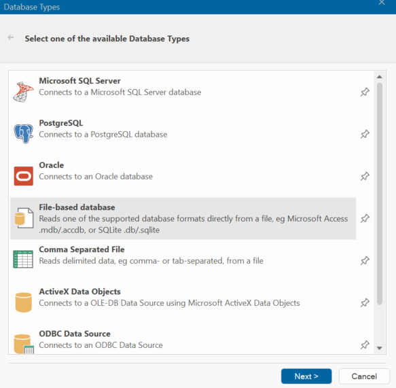Viewport: 396px width, 388px height.
Task: Select the ODBC Data Source title
Action: [x=75, y=334]
